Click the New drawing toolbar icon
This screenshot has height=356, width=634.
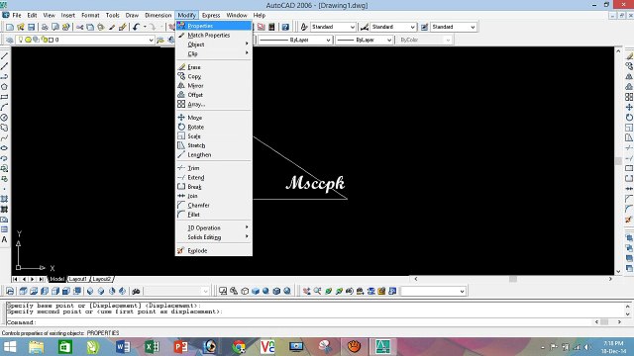coord(10,27)
